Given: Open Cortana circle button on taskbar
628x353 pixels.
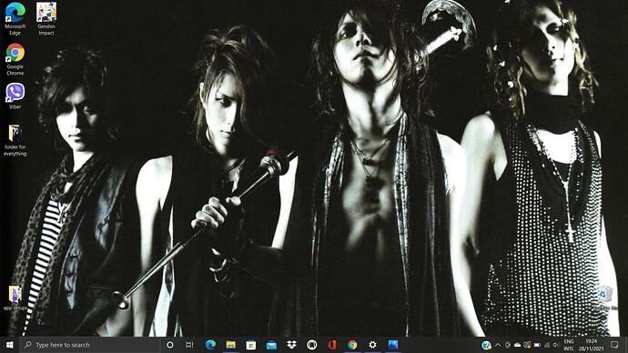Looking at the screenshot, I should 170,345.
